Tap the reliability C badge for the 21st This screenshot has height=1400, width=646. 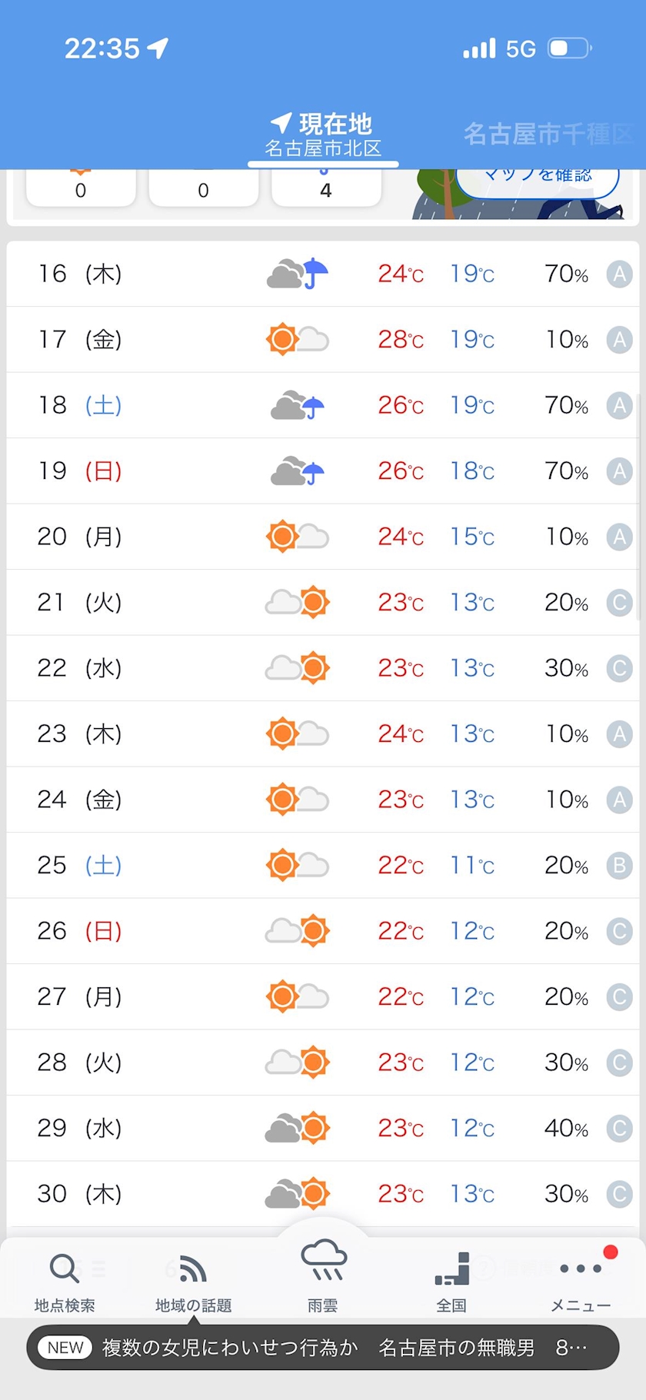coord(619,602)
